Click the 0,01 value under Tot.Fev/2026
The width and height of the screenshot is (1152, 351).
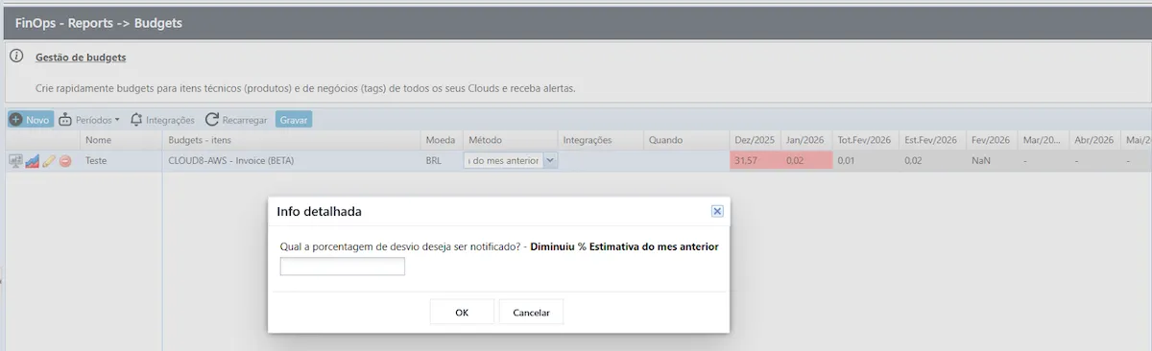tap(865, 161)
